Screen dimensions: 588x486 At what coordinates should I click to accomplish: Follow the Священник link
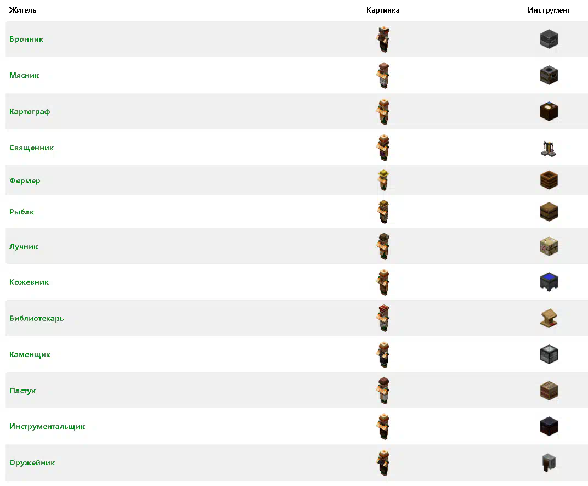point(32,148)
